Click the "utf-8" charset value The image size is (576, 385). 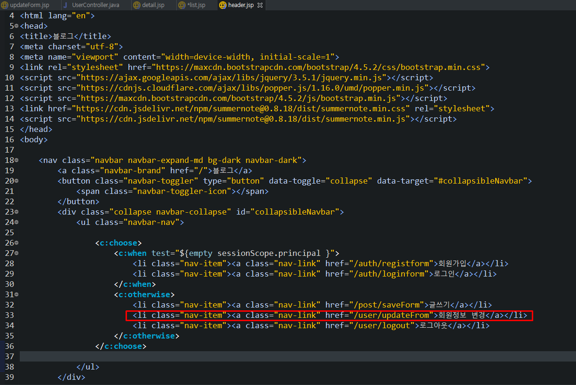point(102,46)
